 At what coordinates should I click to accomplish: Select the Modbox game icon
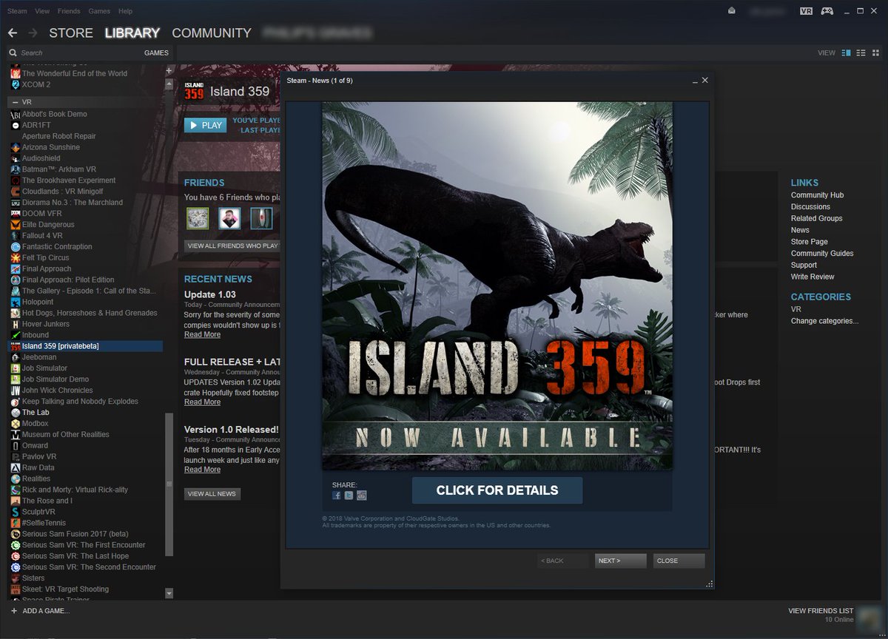(16, 424)
